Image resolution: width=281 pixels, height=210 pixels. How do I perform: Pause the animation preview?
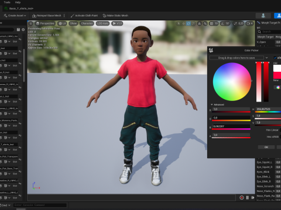(x=247, y=198)
